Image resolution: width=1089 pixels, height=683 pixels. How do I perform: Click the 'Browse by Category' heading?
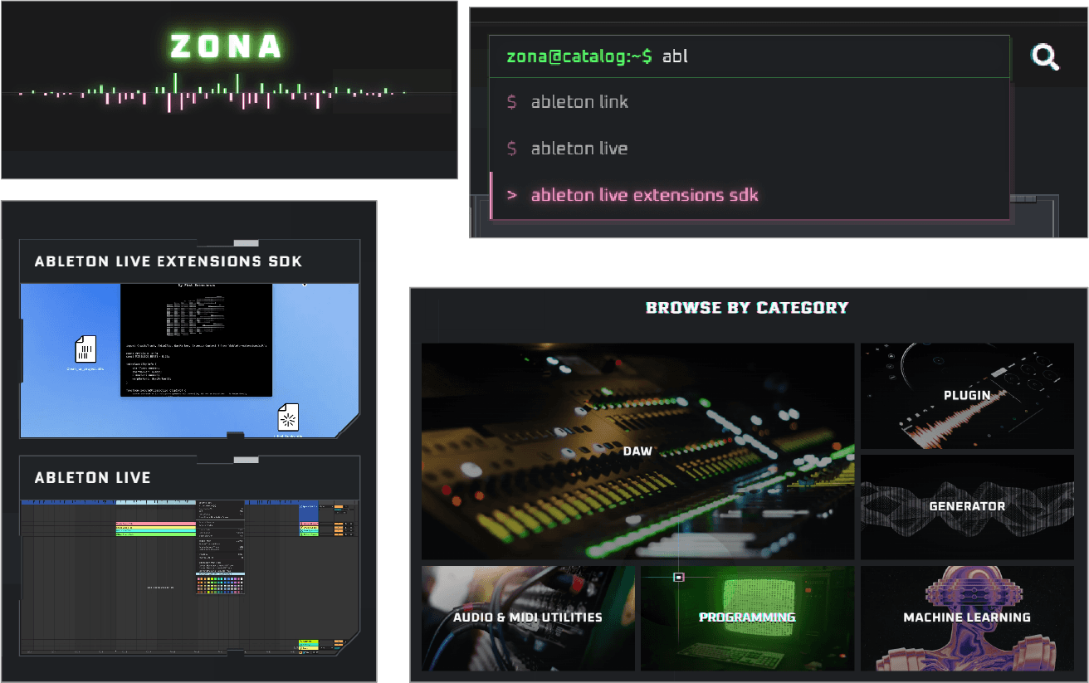point(747,308)
